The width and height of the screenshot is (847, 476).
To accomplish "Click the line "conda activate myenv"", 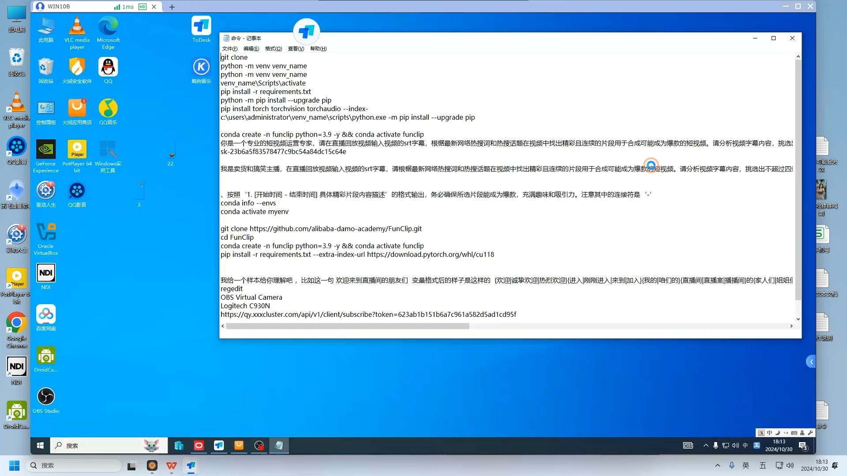I will click(x=255, y=212).
